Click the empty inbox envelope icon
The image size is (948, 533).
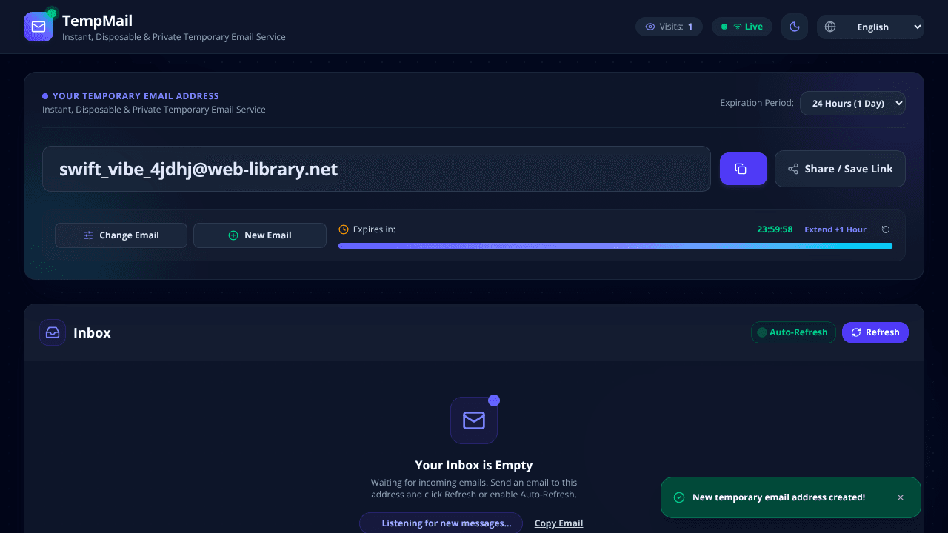click(x=474, y=420)
